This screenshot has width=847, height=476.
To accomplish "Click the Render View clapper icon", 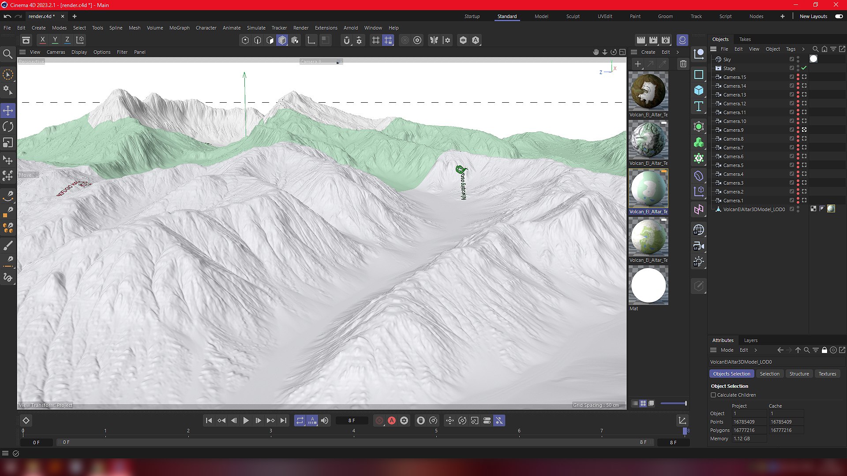I will (x=641, y=40).
